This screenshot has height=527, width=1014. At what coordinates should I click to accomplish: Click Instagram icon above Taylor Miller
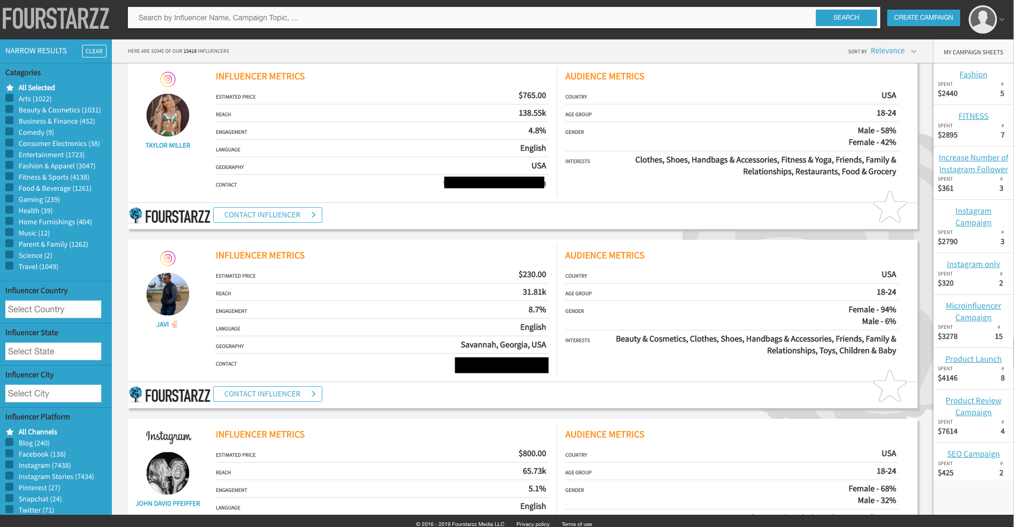point(168,79)
